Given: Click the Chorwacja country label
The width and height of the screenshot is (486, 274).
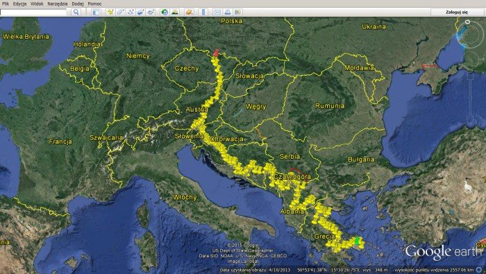Looking at the screenshot, I should pos(226,139).
